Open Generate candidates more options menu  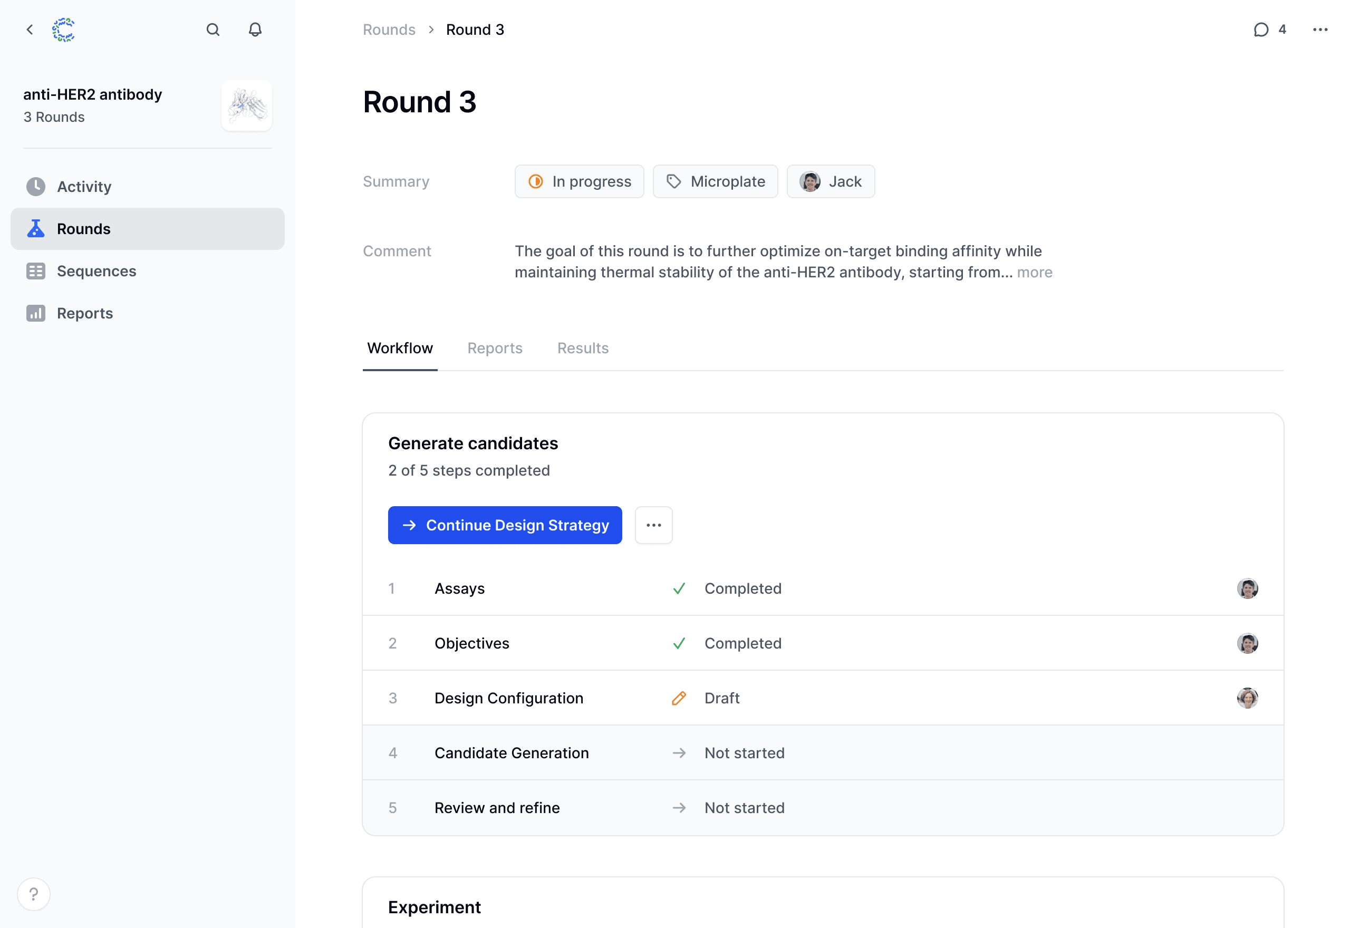click(653, 525)
